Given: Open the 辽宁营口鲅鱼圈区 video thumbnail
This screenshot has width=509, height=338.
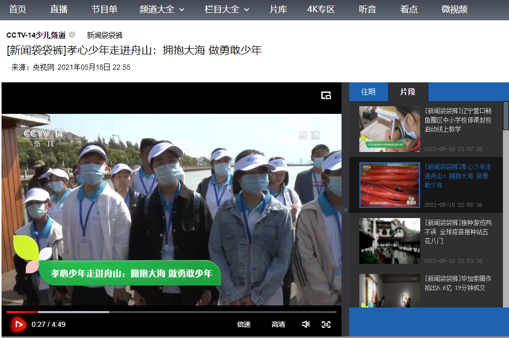Looking at the screenshot, I should pos(390,129).
